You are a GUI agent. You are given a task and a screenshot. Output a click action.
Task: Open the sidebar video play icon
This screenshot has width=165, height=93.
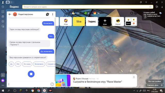pos(3,21)
